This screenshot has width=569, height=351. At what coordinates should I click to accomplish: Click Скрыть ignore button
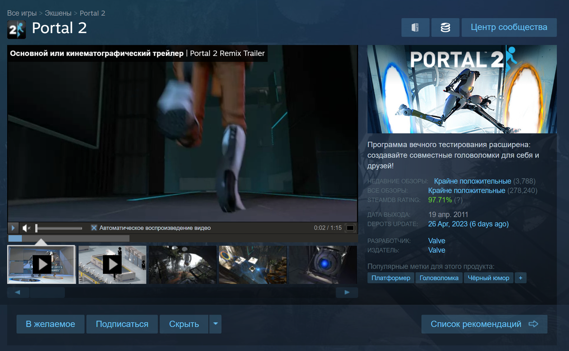coord(184,324)
